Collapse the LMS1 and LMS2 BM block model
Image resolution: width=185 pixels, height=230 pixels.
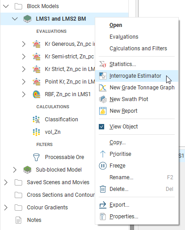pos(15,19)
